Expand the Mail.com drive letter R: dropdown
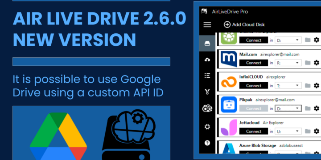Screen dimensions: 321x160 coord(288,63)
